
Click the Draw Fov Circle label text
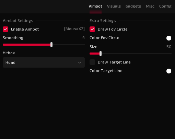pyautogui.click(x=113, y=29)
